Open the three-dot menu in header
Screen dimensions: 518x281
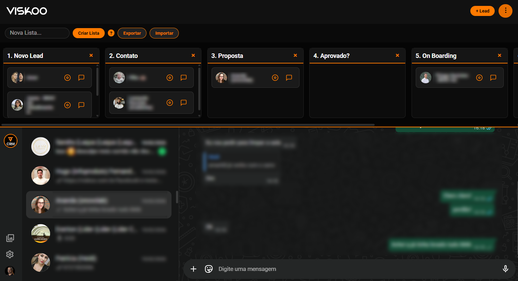[505, 11]
